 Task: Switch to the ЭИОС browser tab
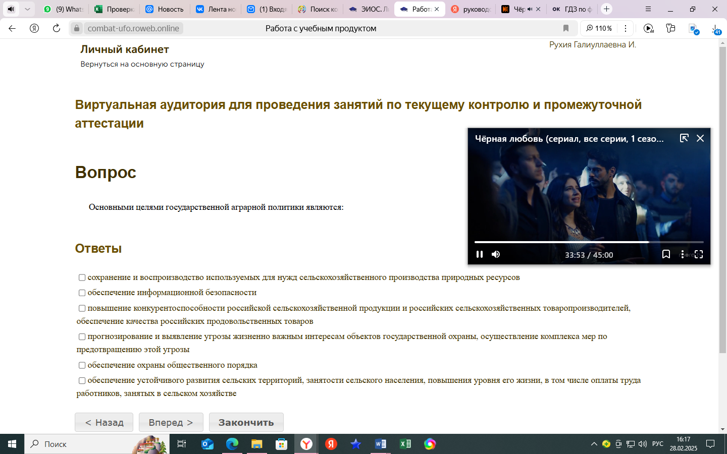point(369,9)
